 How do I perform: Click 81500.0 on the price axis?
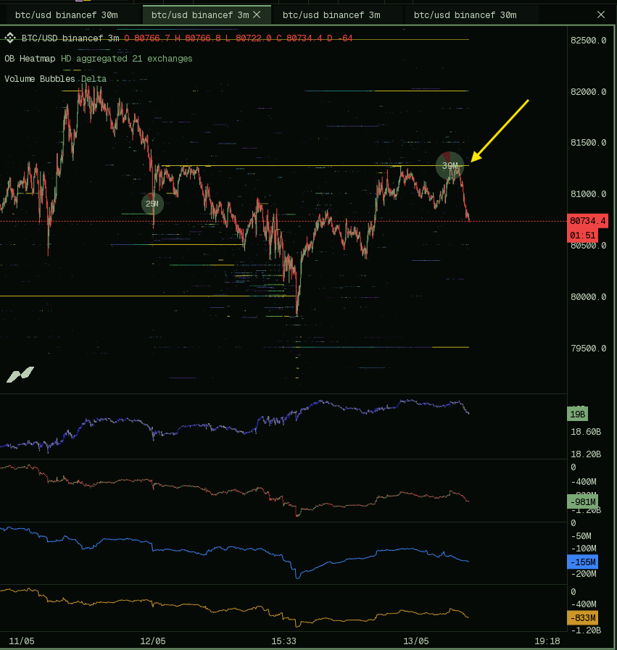(x=589, y=143)
